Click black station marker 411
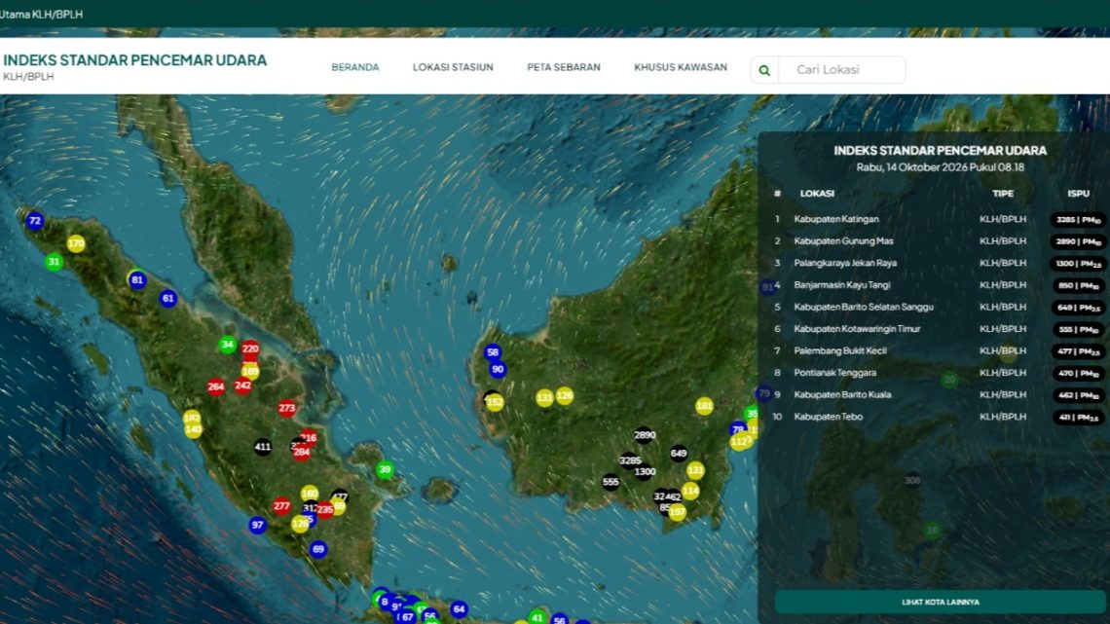 263,447
